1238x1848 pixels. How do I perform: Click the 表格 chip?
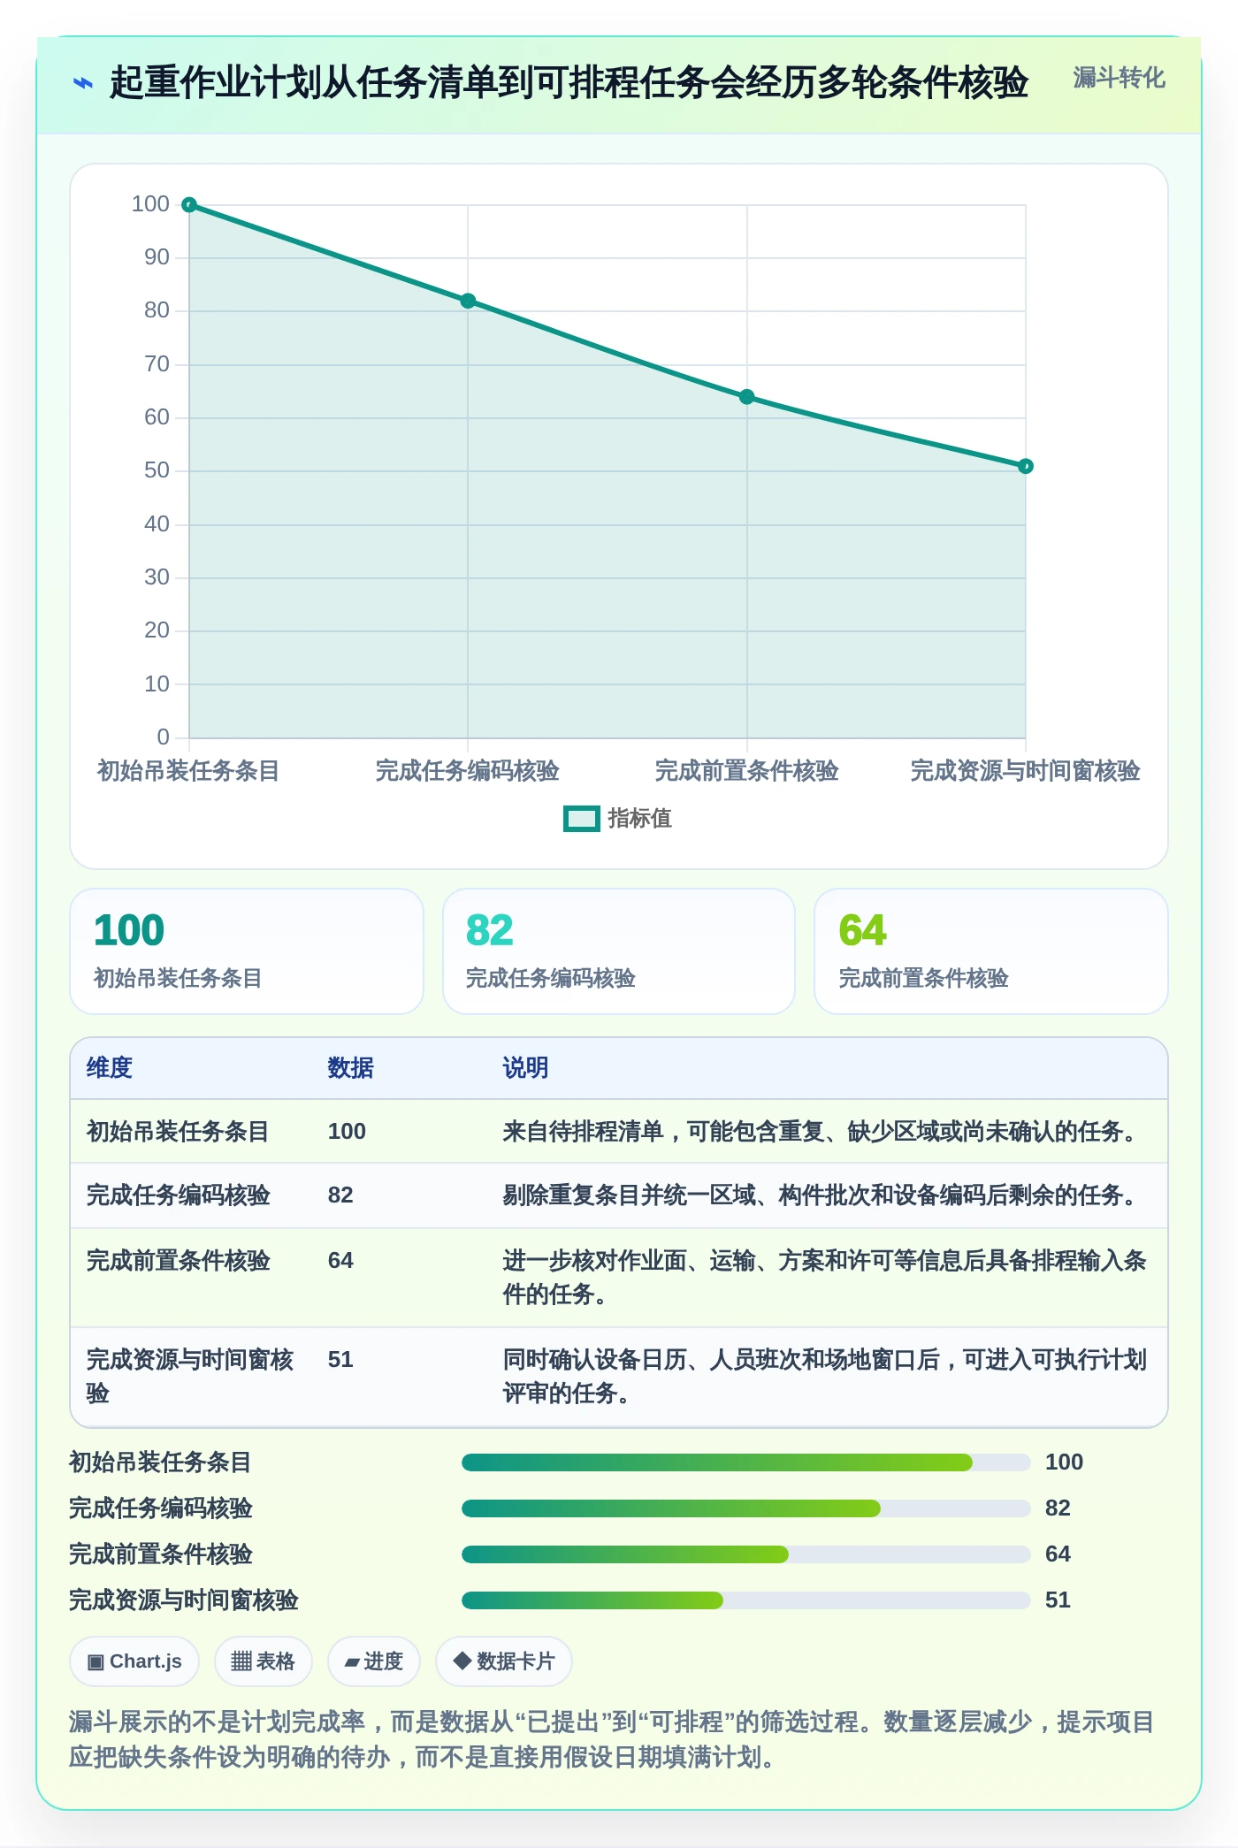[x=263, y=1661]
